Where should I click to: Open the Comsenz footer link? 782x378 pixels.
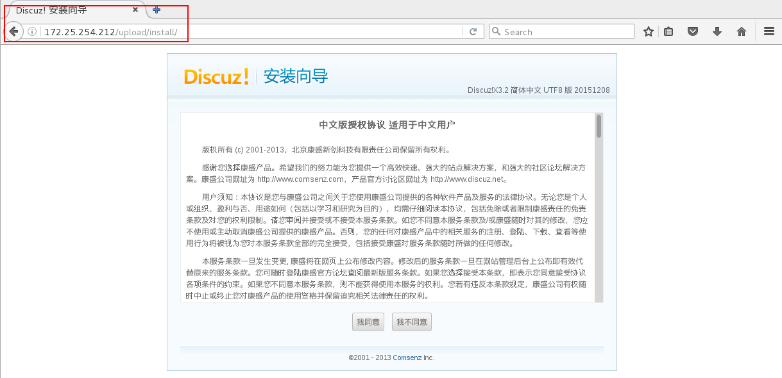407,357
